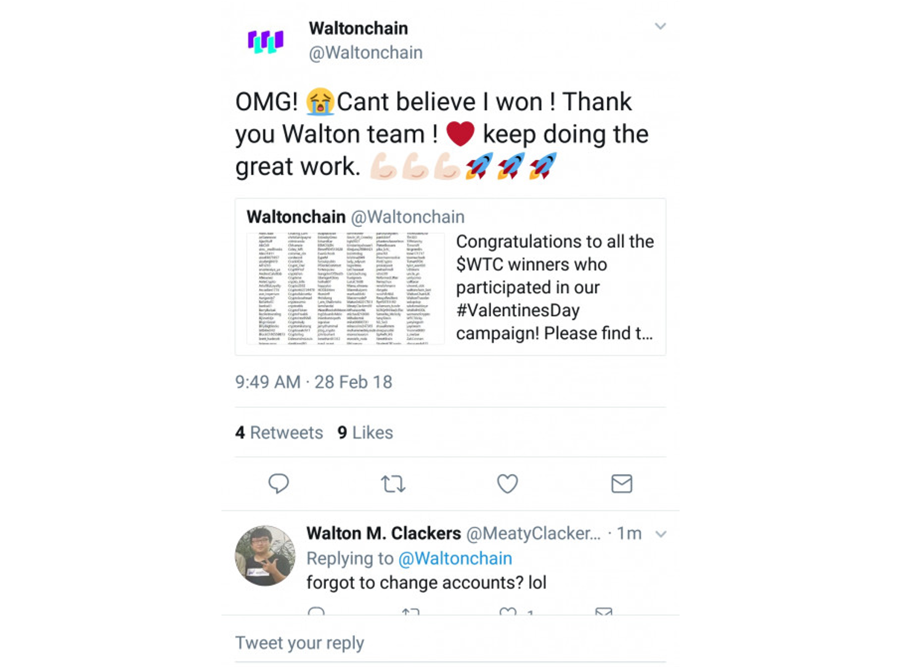
Task: View the list of 9 Likes
Action: click(365, 433)
